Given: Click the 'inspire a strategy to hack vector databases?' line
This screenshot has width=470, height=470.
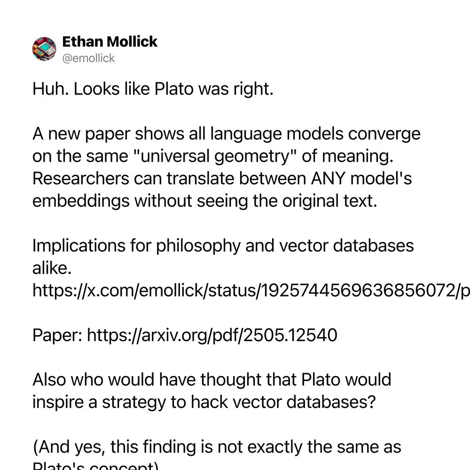Looking at the screenshot, I should point(204,402).
